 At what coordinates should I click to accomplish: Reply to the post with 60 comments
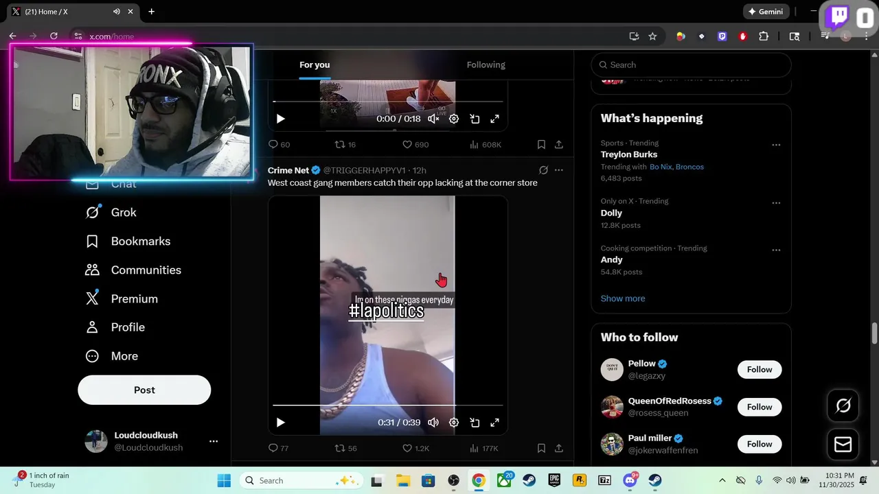click(279, 144)
